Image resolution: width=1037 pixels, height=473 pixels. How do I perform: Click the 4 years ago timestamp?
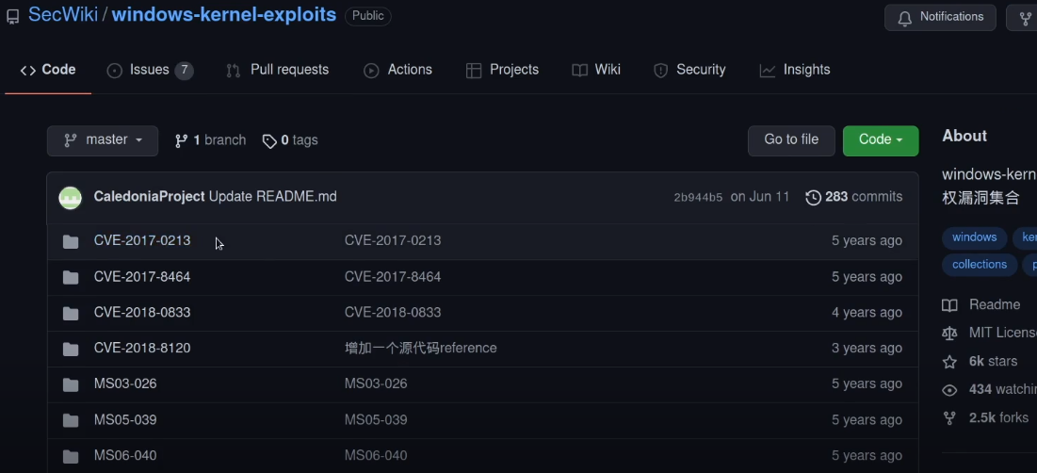pyautogui.click(x=867, y=312)
